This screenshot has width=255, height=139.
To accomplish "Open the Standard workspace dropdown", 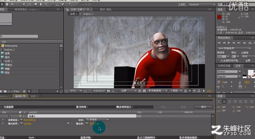I will click(202, 5).
